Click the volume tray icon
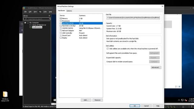 click(x=186, y=100)
